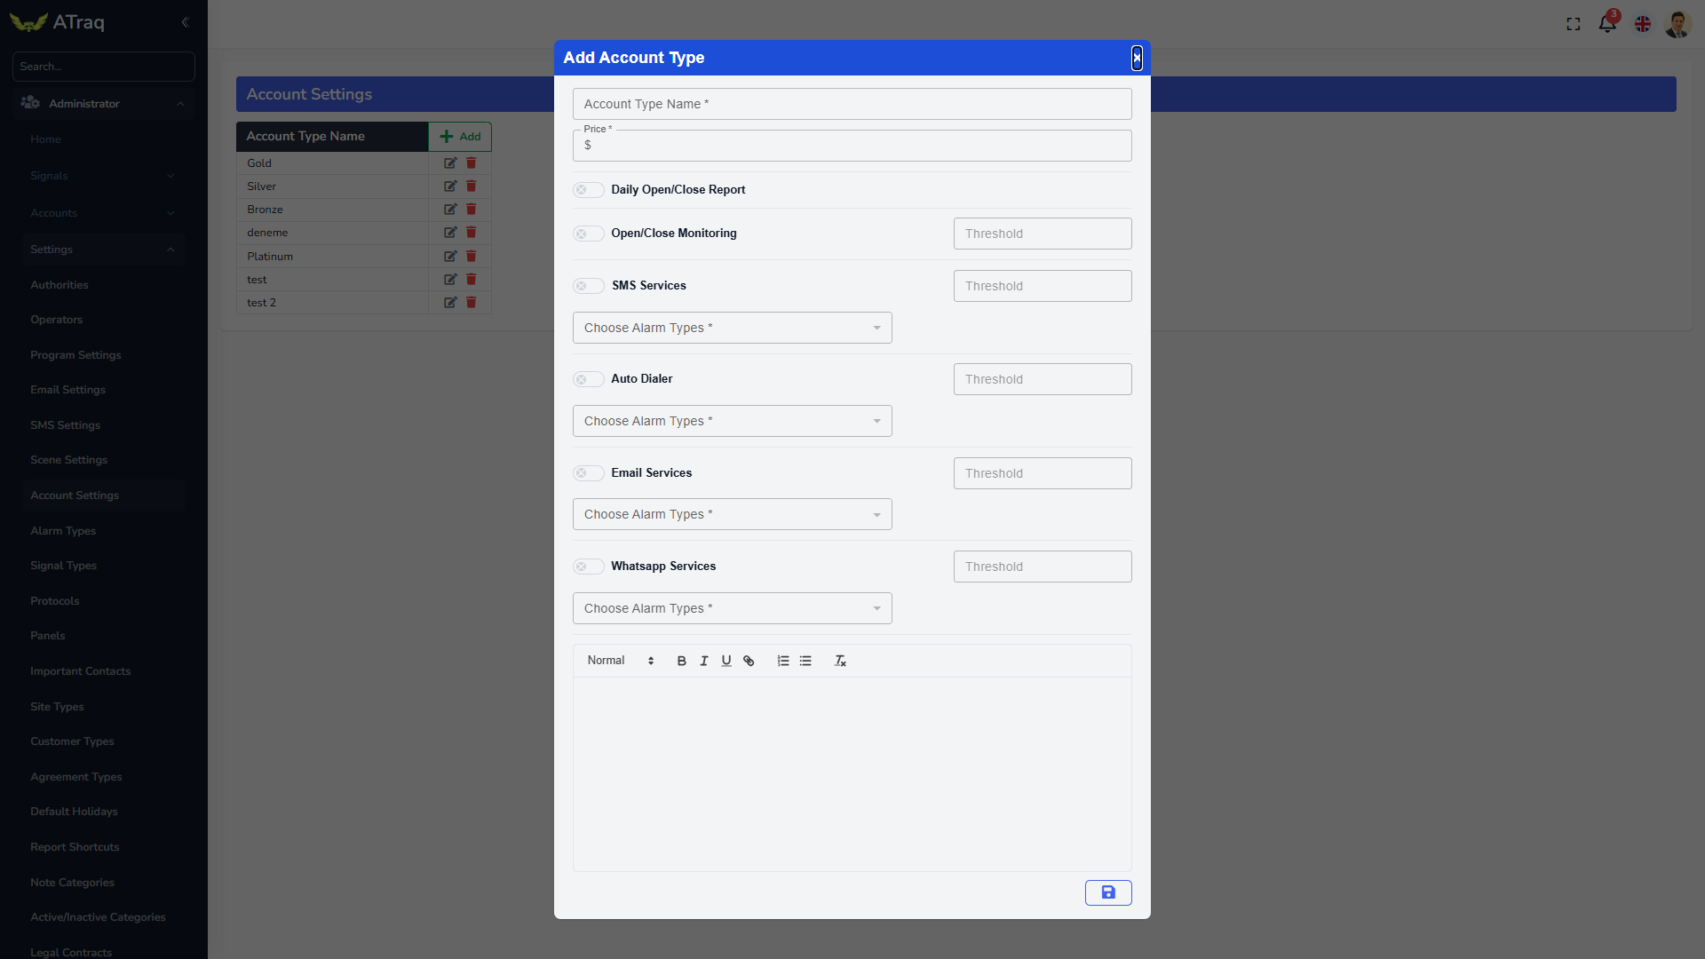Click the Ordered list icon
1705x959 pixels.
click(x=783, y=661)
